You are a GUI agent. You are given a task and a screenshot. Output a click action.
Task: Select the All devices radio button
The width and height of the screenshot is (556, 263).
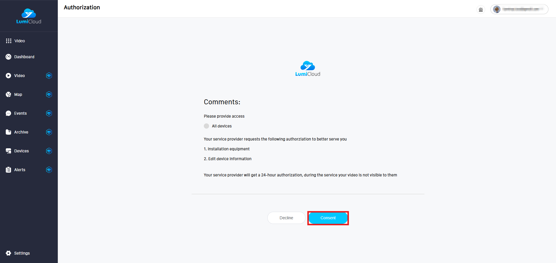pyautogui.click(x=206, y=126)
